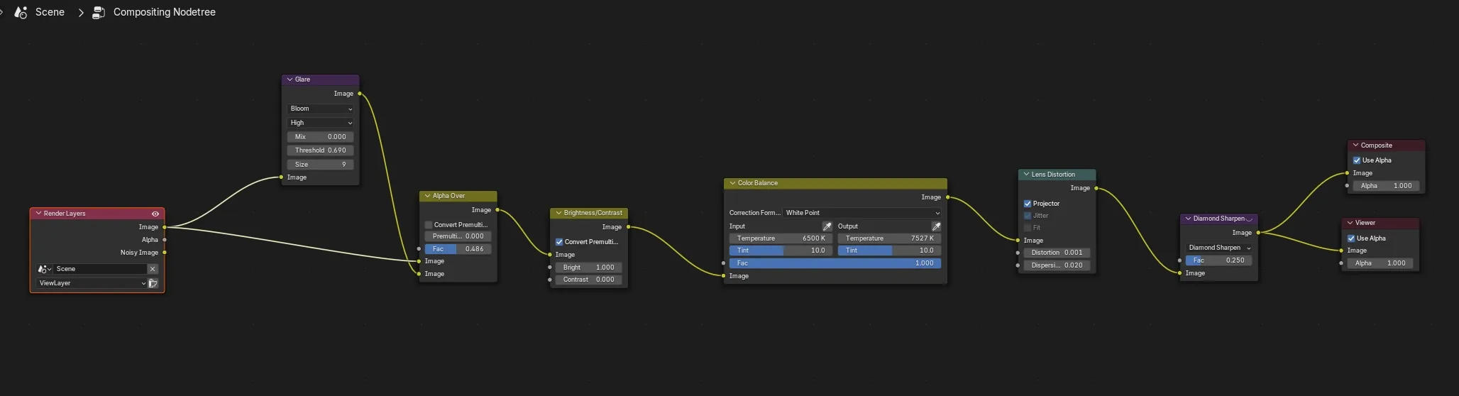Open the White Point correction dropdown
This screenshot has width=1459, height=396.
(x=863, y=213)
